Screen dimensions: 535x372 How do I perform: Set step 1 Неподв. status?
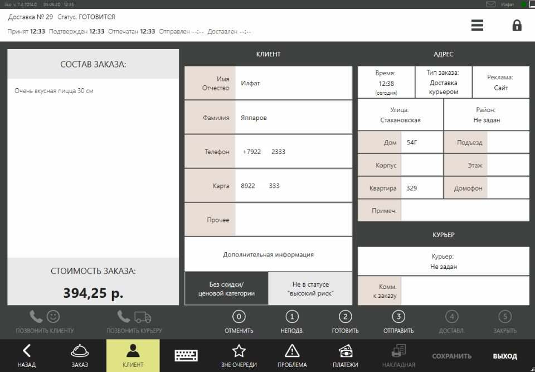coord(292,322)
